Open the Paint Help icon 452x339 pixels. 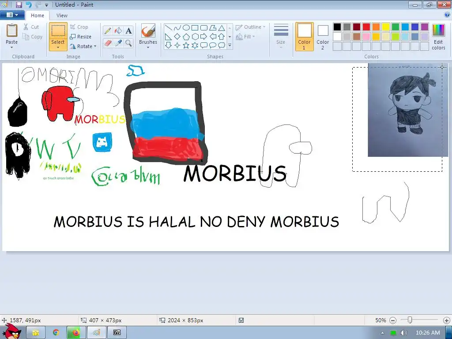(447, 15)
